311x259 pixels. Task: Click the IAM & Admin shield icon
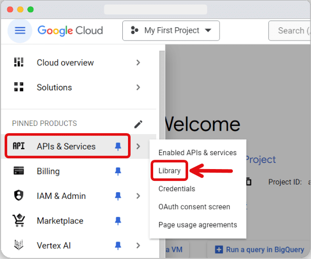coord(19,196)
